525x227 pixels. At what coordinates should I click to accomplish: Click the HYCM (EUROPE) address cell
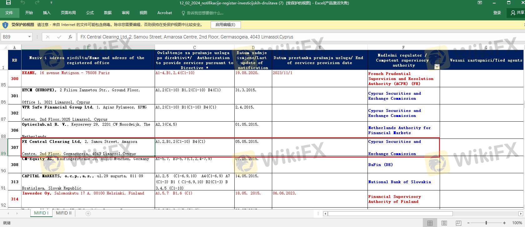pyautogui.click(x=88, y=96)
